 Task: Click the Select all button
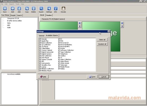(102, 40)
